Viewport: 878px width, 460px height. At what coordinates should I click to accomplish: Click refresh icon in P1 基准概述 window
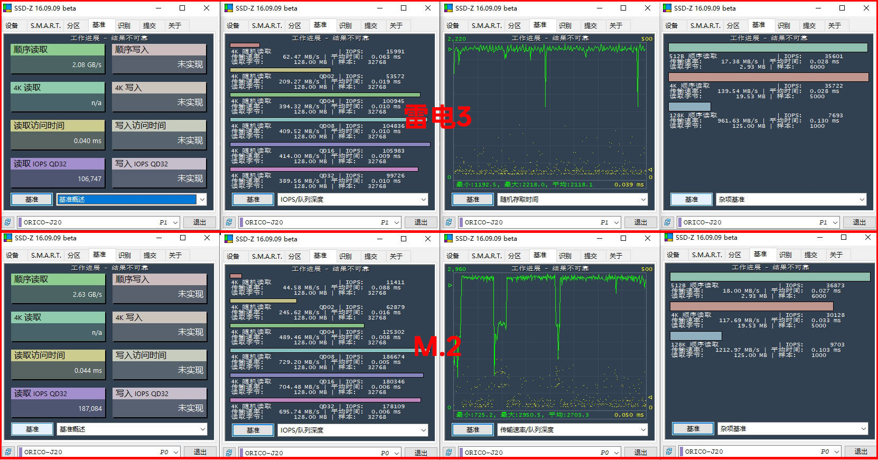(x=8, y=222)
